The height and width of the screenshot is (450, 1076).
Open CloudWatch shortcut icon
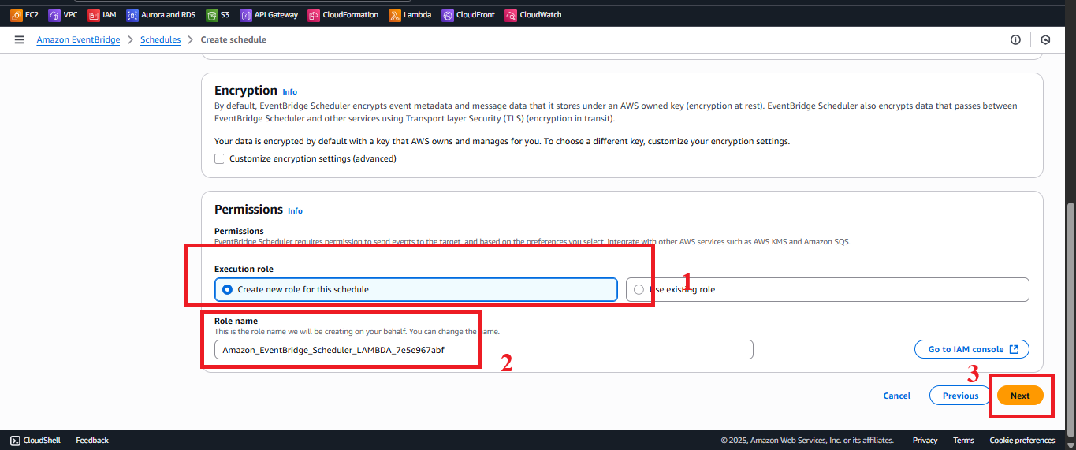pyautogui.click(x=511, y=15)
